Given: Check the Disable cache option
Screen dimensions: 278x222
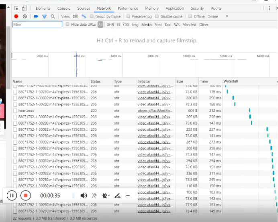Looking at the screenshot, I should (x=157, y=16).
